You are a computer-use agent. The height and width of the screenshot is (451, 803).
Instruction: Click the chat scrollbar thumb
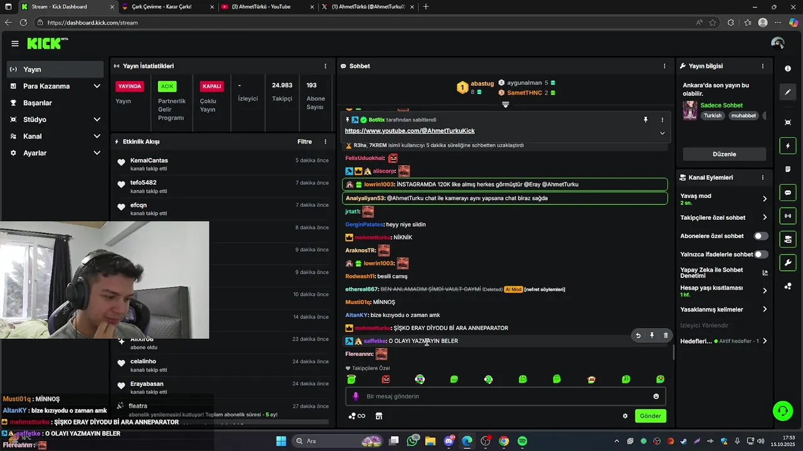(674, 353)
